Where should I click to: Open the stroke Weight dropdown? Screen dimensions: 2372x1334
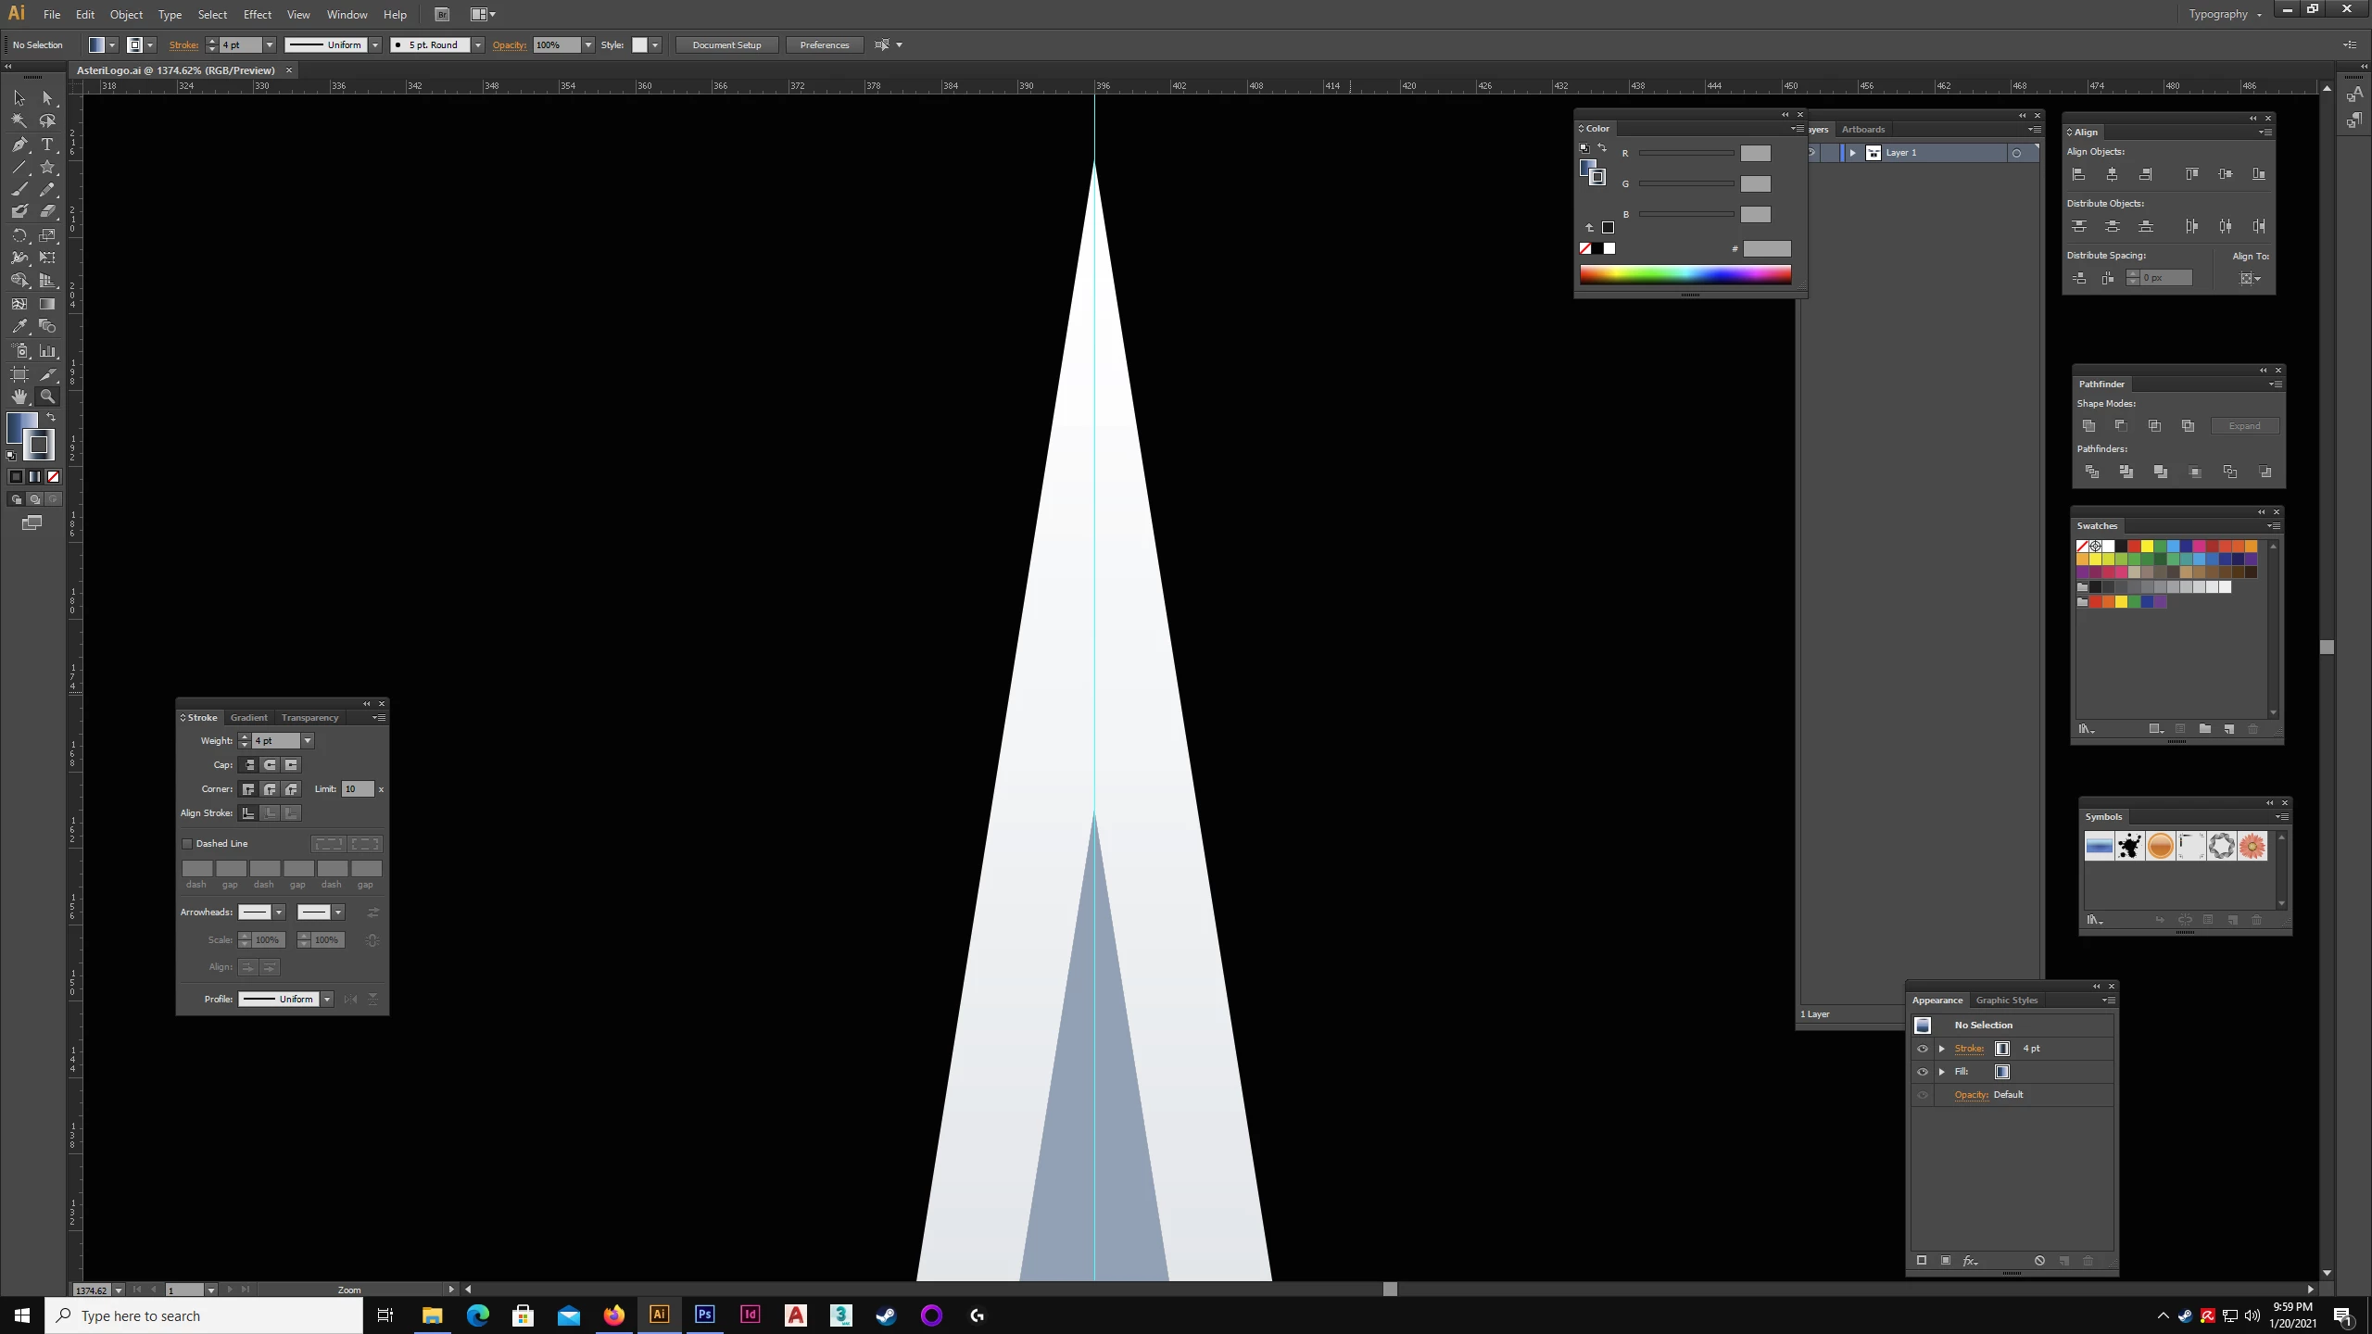coord(308,741)
